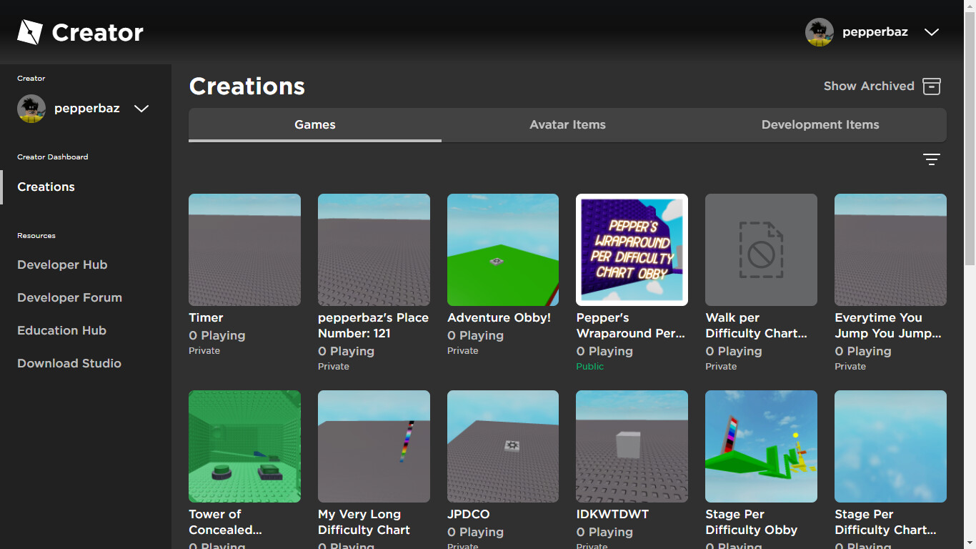
Task: Click Download Studio in the sidebar
Action: tap(69, 363)
